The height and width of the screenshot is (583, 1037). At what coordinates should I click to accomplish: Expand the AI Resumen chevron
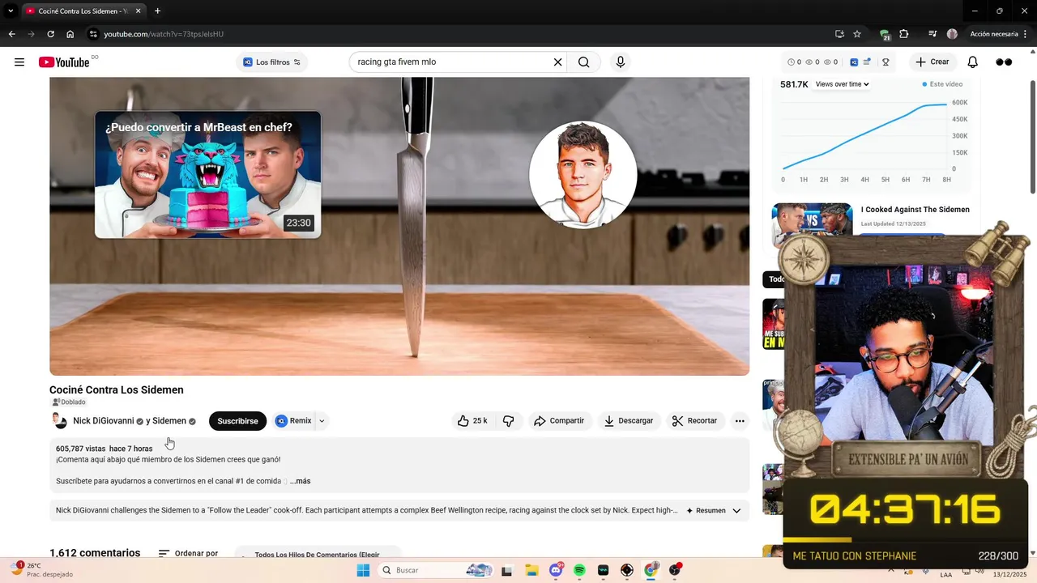(736, 511)
